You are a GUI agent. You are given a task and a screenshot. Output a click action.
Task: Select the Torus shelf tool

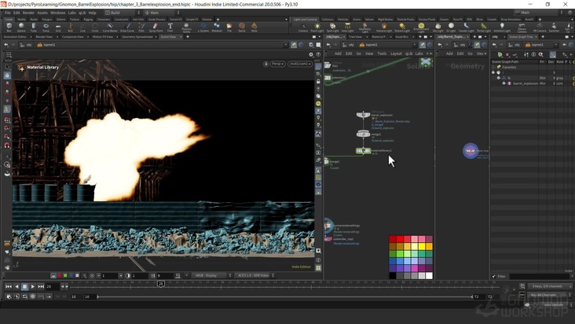(46, 28)
